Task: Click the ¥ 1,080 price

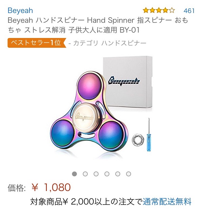Action: point(51,187)
